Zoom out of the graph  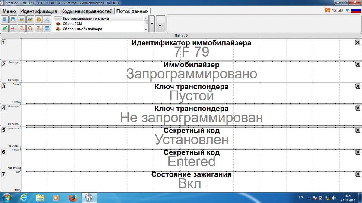pos(30,28)
